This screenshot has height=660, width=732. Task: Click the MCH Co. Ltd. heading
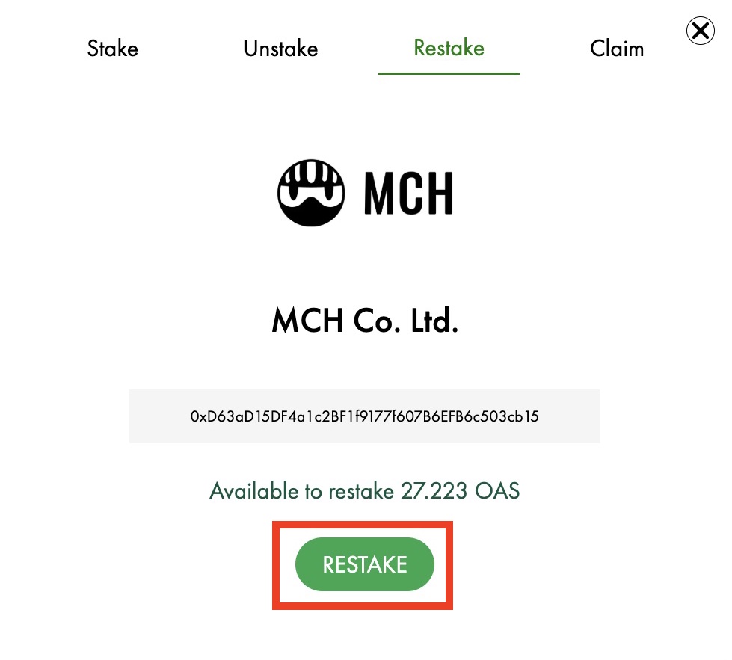click(365, 321)
